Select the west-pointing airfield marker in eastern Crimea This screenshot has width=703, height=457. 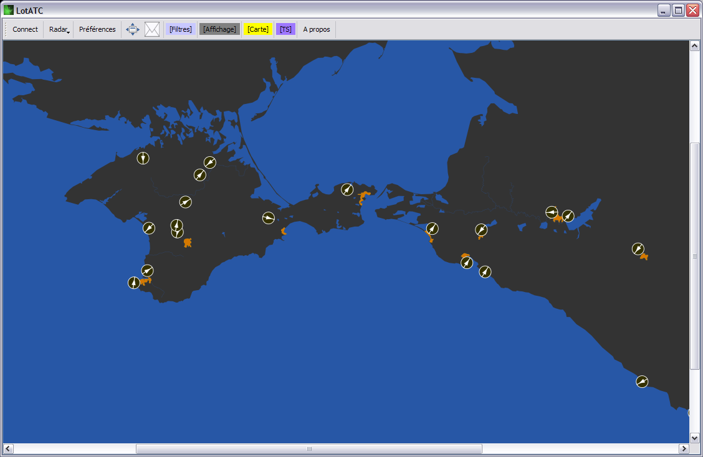[268, 217]
